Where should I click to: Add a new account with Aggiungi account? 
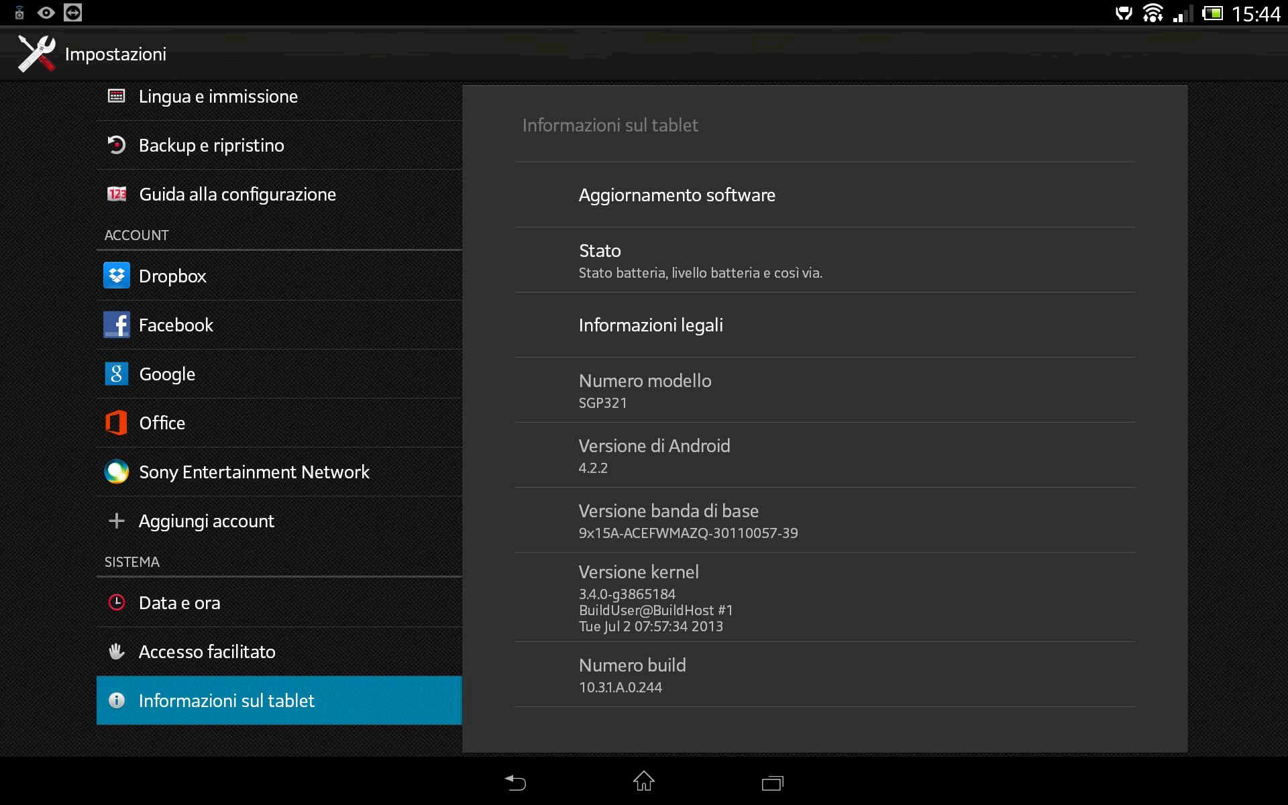[x=206, y=521]
